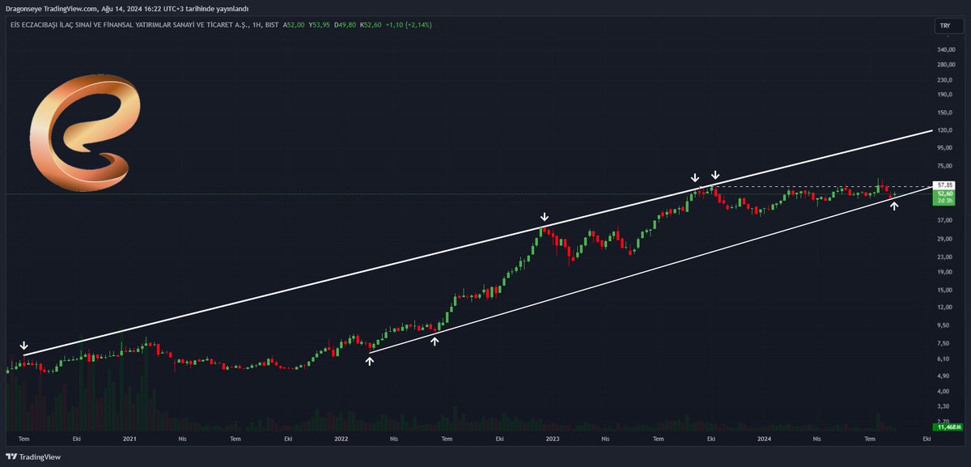This screenshot has width=971, height=467.
Task: Click the 3,30 price axis label
Action: click(943, 405)
